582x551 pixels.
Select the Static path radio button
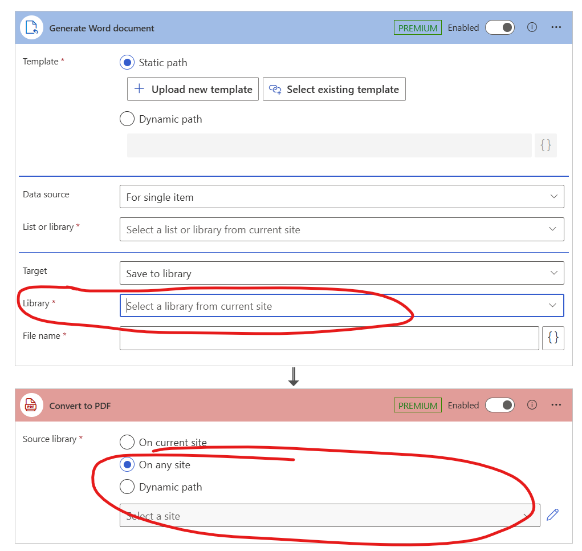click(127, 63)
